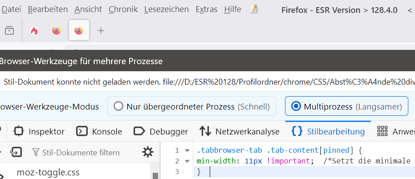Click the Firefox View icon in tab bar

[9, 31]
